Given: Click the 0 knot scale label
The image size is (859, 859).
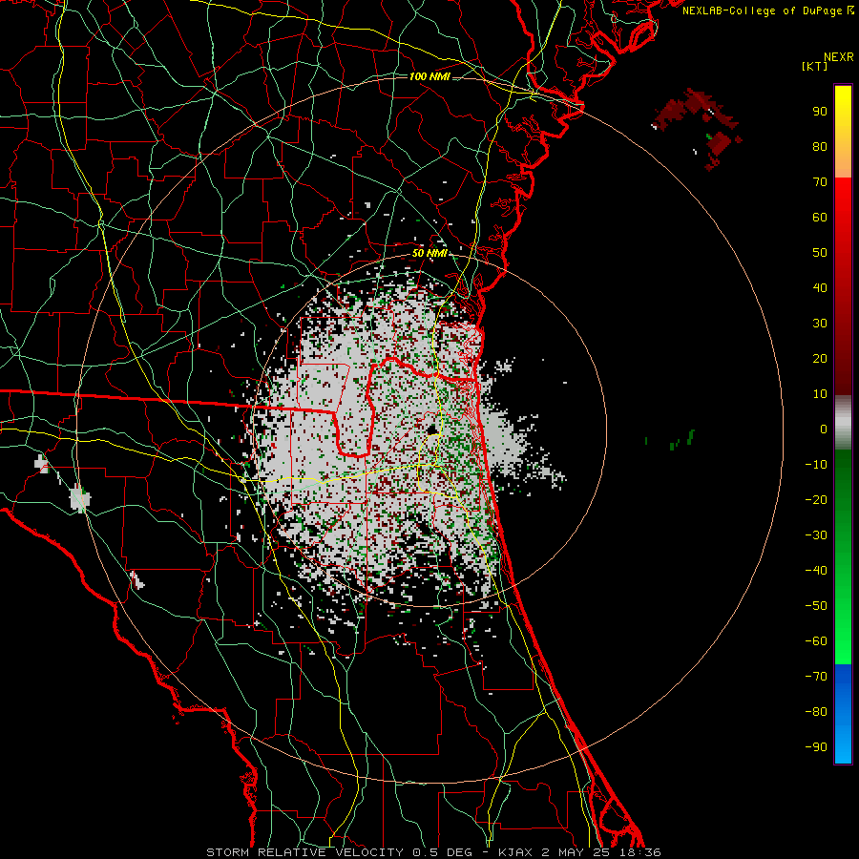Looking at the screenshot, I should [824, 429].
